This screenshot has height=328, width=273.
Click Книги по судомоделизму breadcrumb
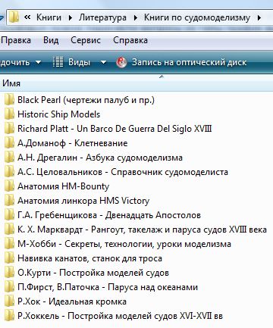197,17
